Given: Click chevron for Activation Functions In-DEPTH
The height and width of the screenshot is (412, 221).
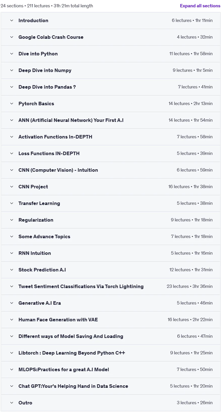Looking at the screenshot, I should [12, 137].
